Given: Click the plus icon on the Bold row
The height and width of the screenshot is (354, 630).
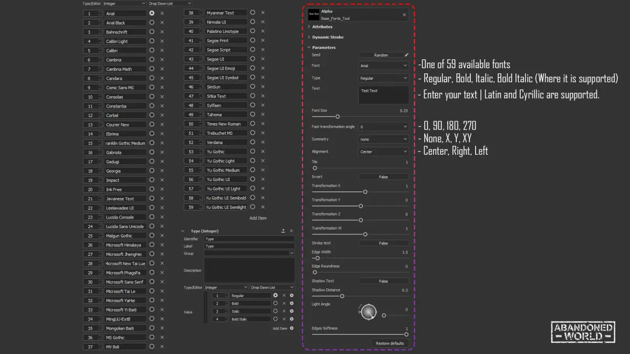Looking at the screenshot, I should (x=292, y=303).
